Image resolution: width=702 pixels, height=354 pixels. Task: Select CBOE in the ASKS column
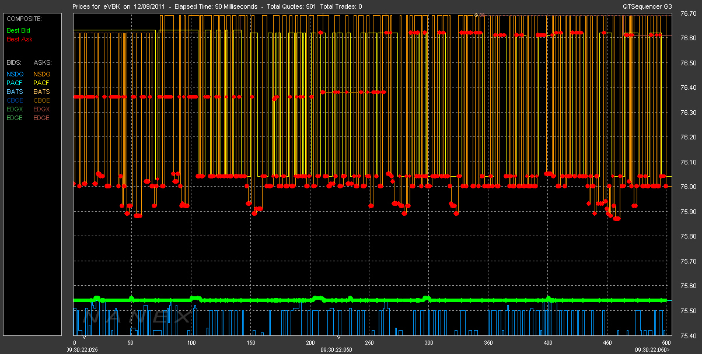[x=42, y=100]
